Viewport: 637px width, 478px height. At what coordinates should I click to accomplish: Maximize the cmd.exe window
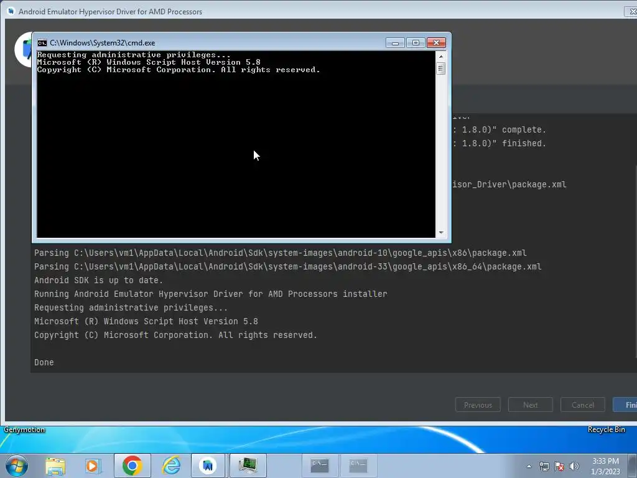416,43
